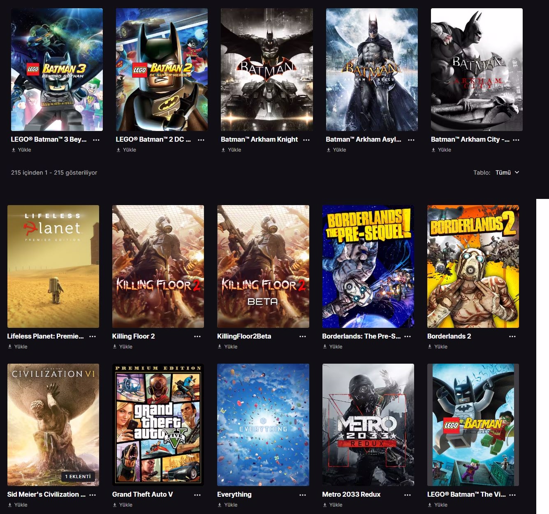Open three-dot menu for Killing Floor 2
549x514 pixels.
point(197,336)
